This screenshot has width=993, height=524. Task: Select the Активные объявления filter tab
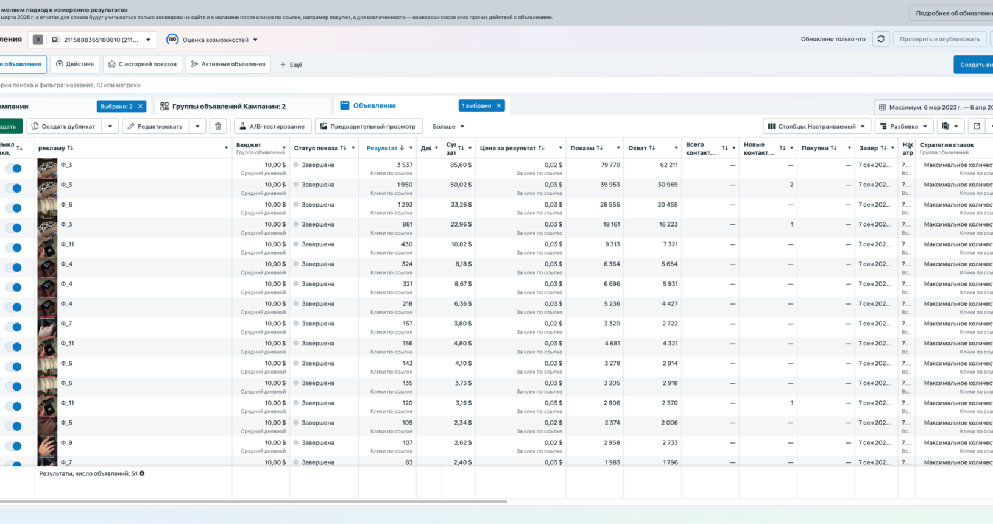click(x=228, y=64)
